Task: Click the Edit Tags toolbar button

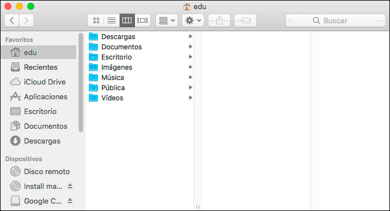Action: (x=245, y=20)
